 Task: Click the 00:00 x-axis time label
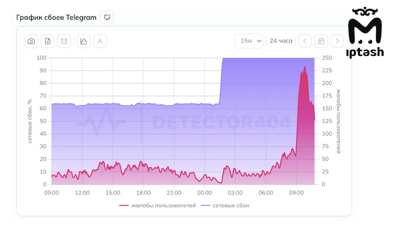204,193
